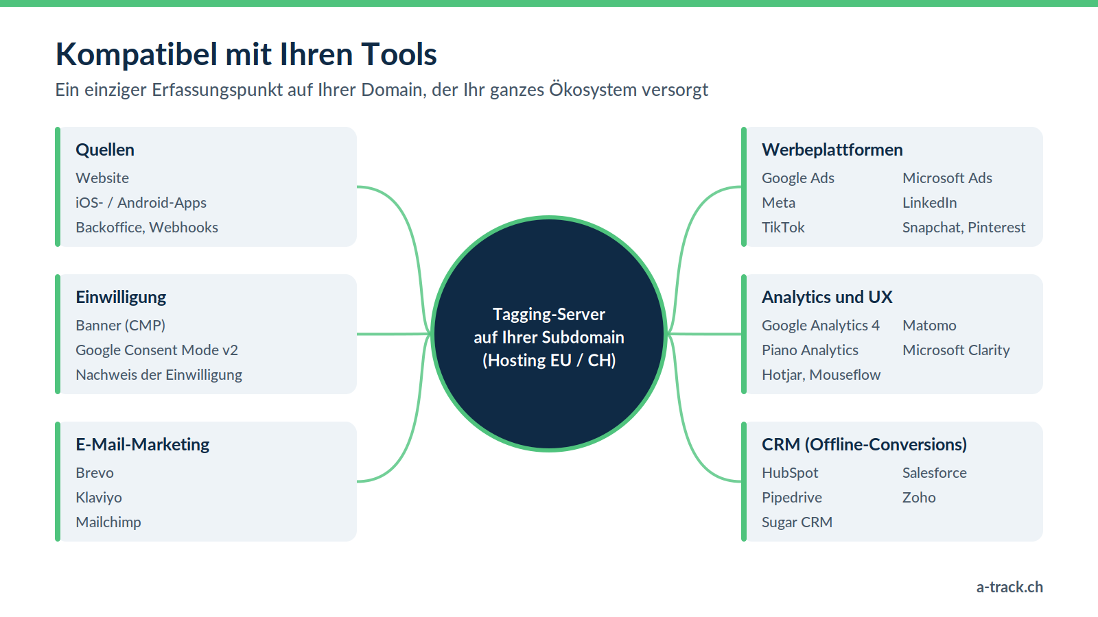Click the 'Mailchimp' entry
This screenshot has height=617, width=1098.
(108, 522)
